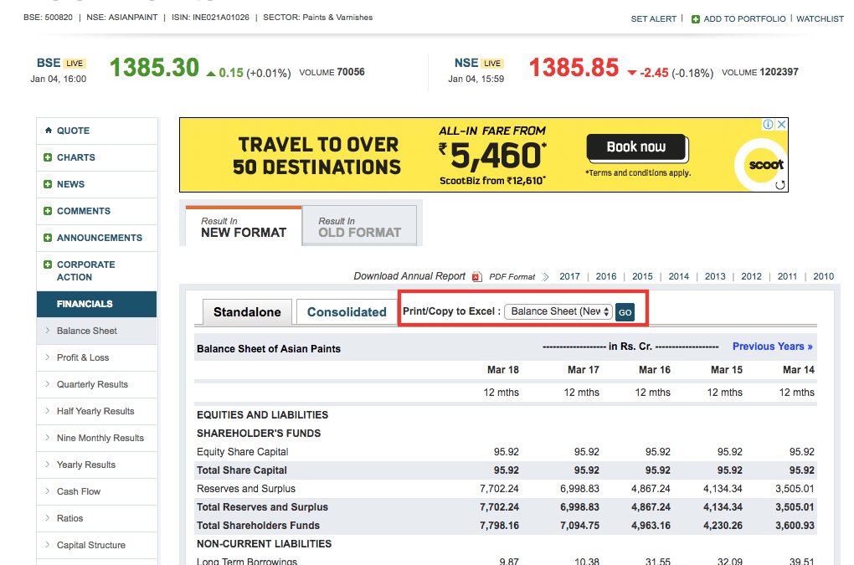Expand the Ratios chevron
Image resolution: width=854 pixels, height=565 pixels.
tap(48, 517)
